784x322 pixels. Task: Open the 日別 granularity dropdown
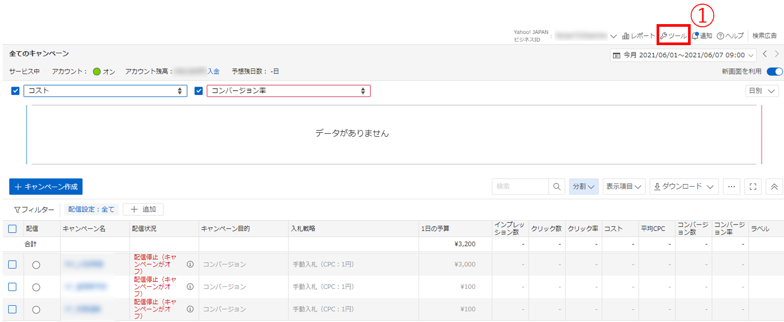(x=761, y=91)
